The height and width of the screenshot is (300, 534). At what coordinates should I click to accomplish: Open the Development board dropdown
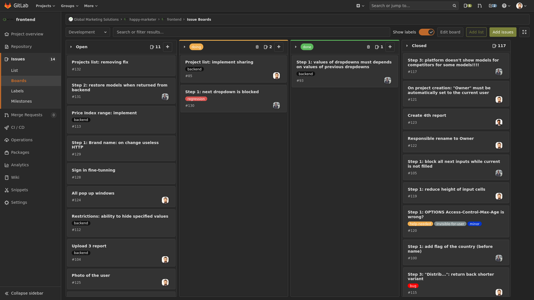(x=87, y=32)
